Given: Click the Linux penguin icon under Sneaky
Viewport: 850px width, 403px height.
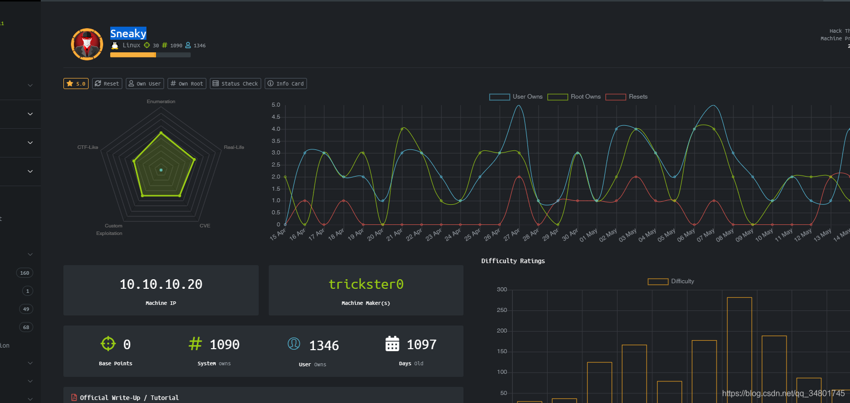Looking at the screenshot, I should point(115,45).
